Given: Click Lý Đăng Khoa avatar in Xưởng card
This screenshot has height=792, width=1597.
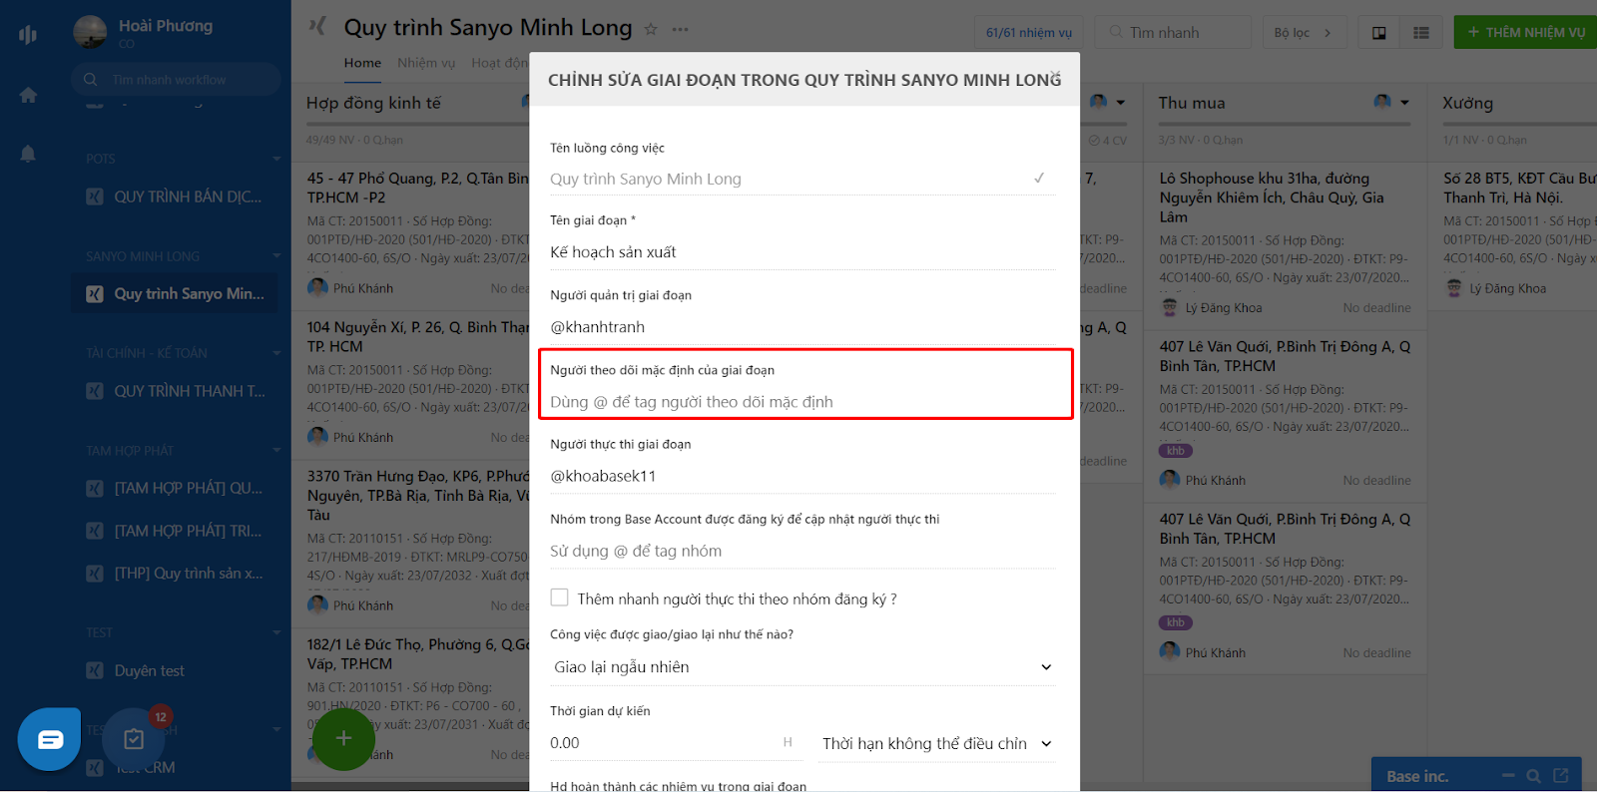Looking at the screenshot, I should tap(1454, 288).
